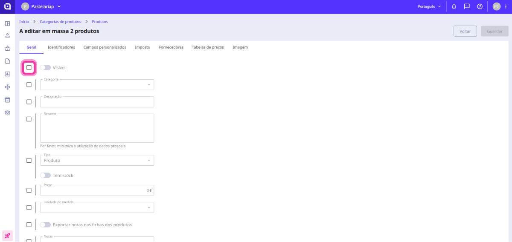Open the Tipo dropdown showing Produto
Viewport: 512px width, 242px height.
click(x=97, y=160)
